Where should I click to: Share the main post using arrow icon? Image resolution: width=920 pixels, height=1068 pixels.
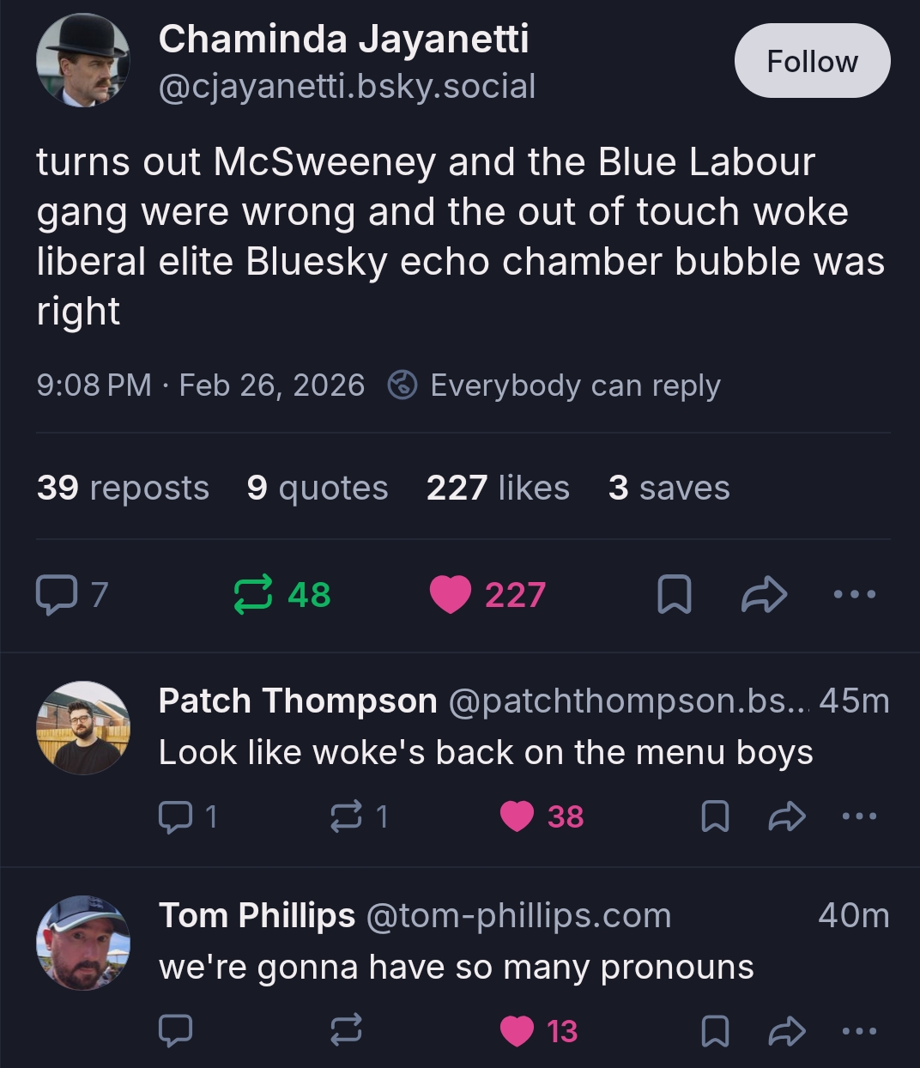(x=763, y=594)
